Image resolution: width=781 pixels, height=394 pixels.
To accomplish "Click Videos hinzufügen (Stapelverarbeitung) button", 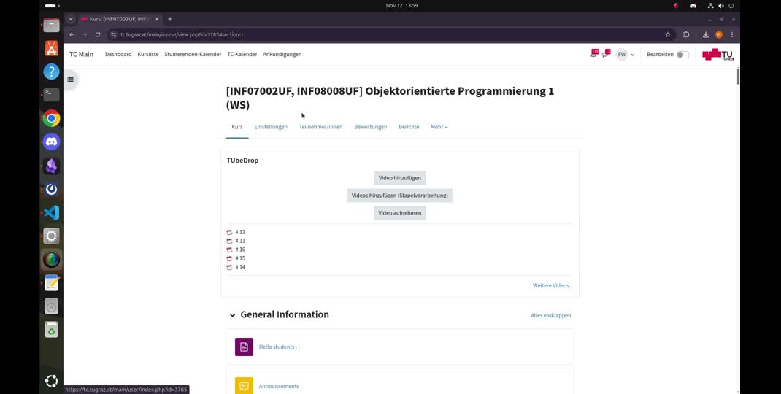I will (399, 196).
